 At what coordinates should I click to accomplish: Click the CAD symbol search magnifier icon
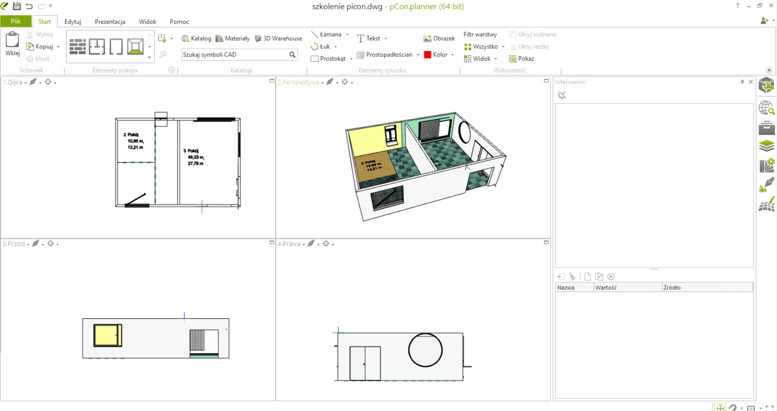click(x=292, y=55)
